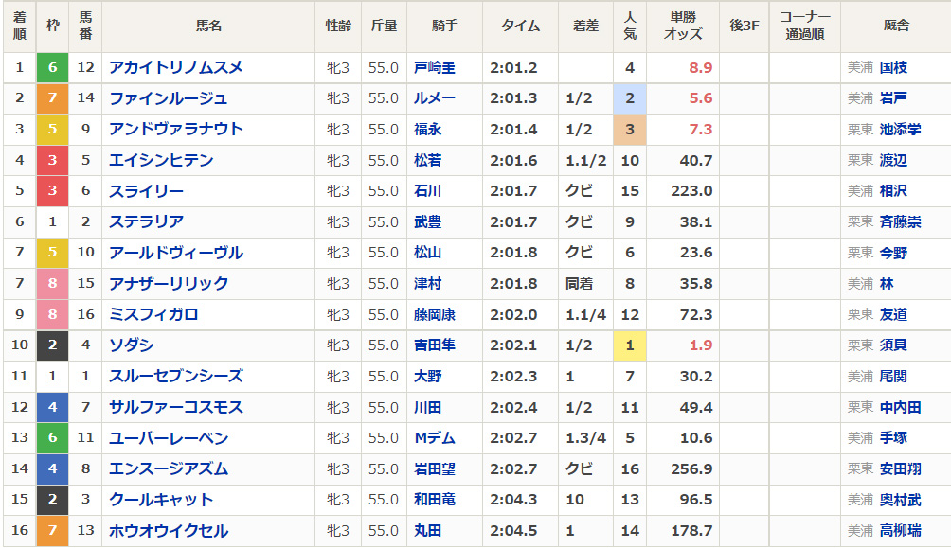Open horse サルファーコスモス link
Screen dimensions: 951x548
coord(176,407)
